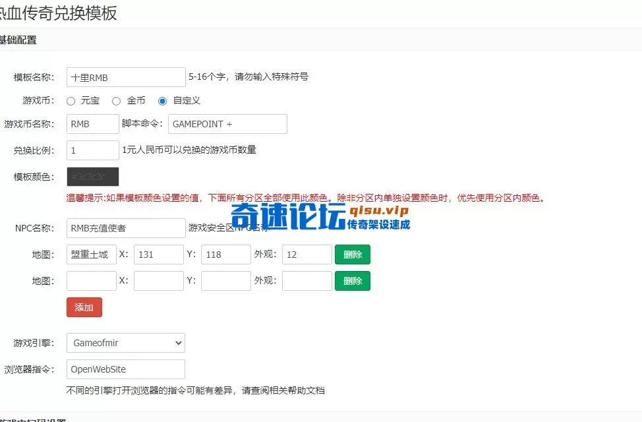Viewport: 642px width, 422px height.
Task: Select the 自定义 radio button
Action: pyautogui.click(x=161, y=101)
